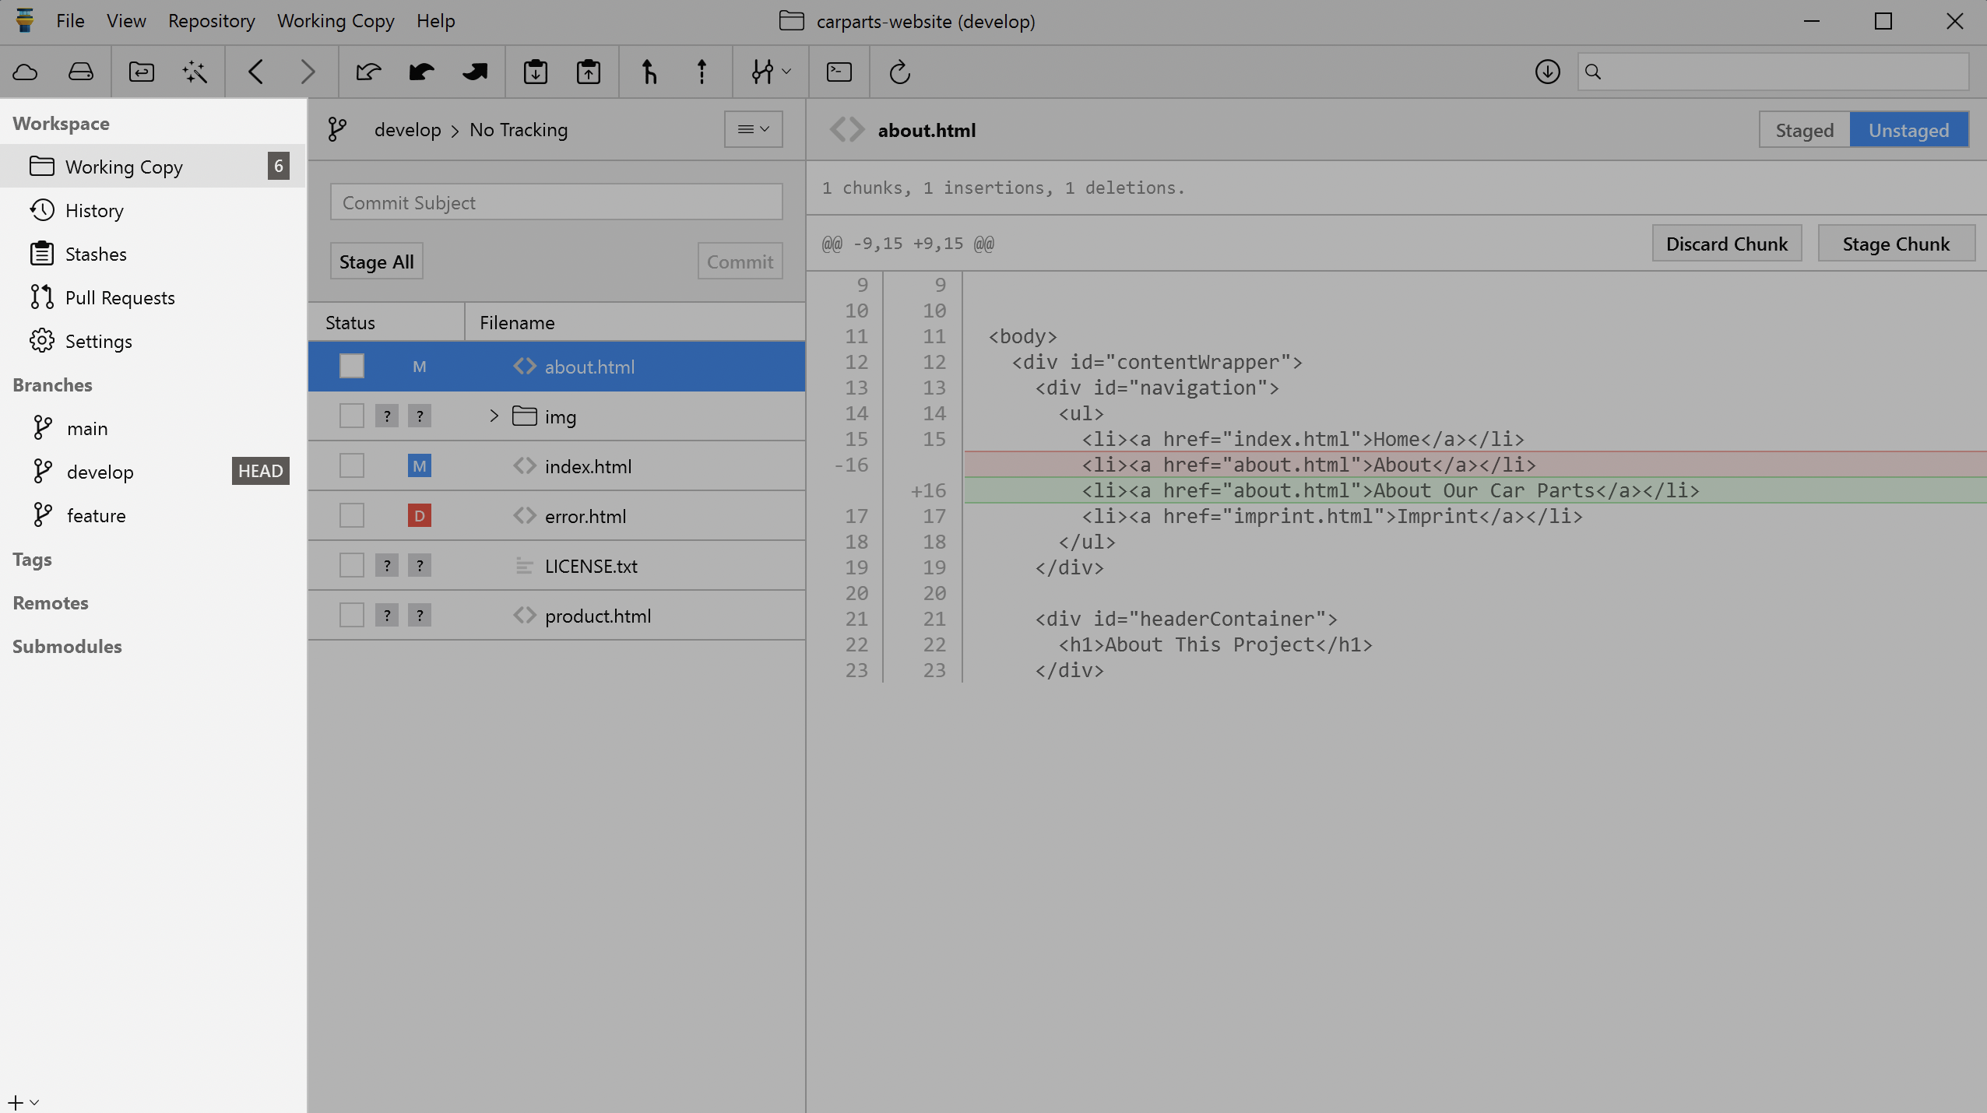Click the Refresh icon
This screenshot has width=1987, height=1113.
point(899,72)
